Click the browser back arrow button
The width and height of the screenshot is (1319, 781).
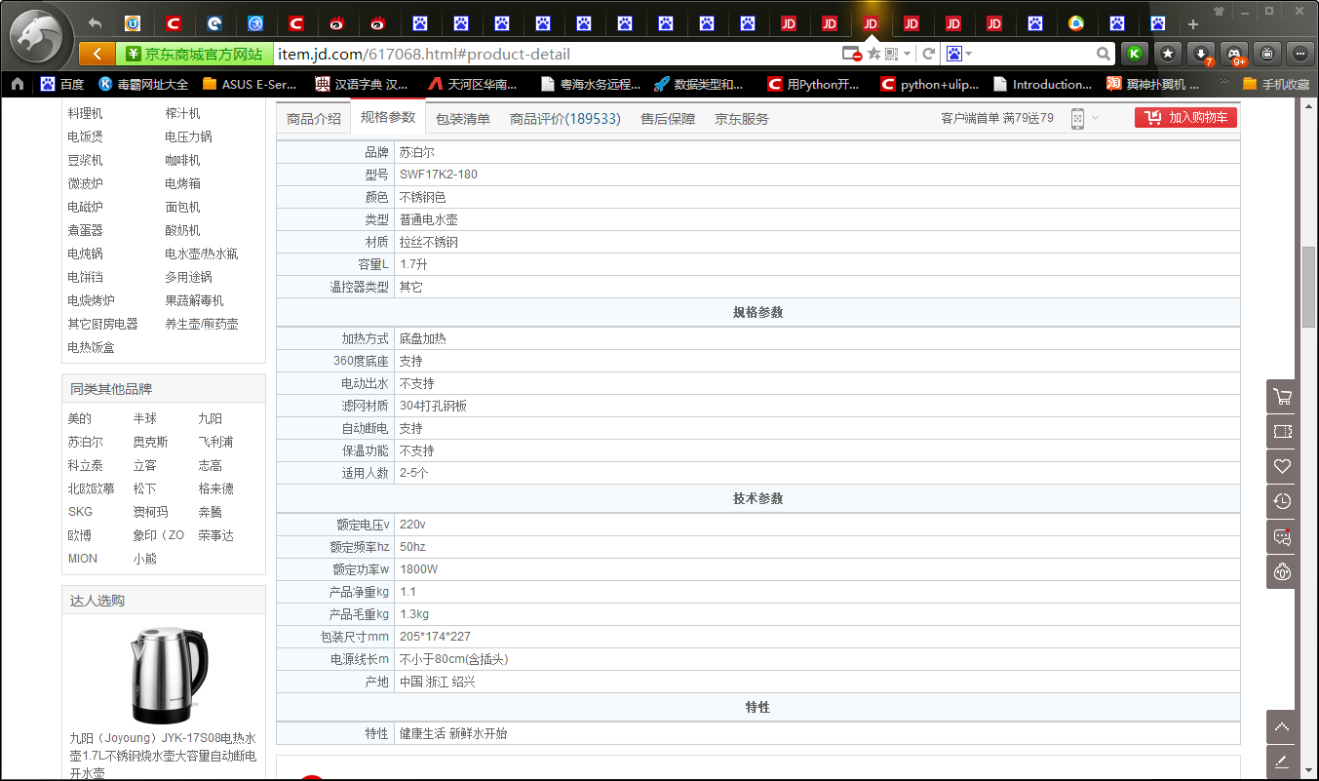[97, 54]
